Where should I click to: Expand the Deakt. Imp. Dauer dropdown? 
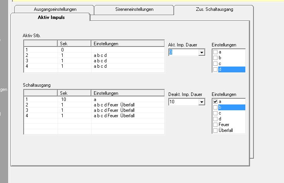pos(201,102)
